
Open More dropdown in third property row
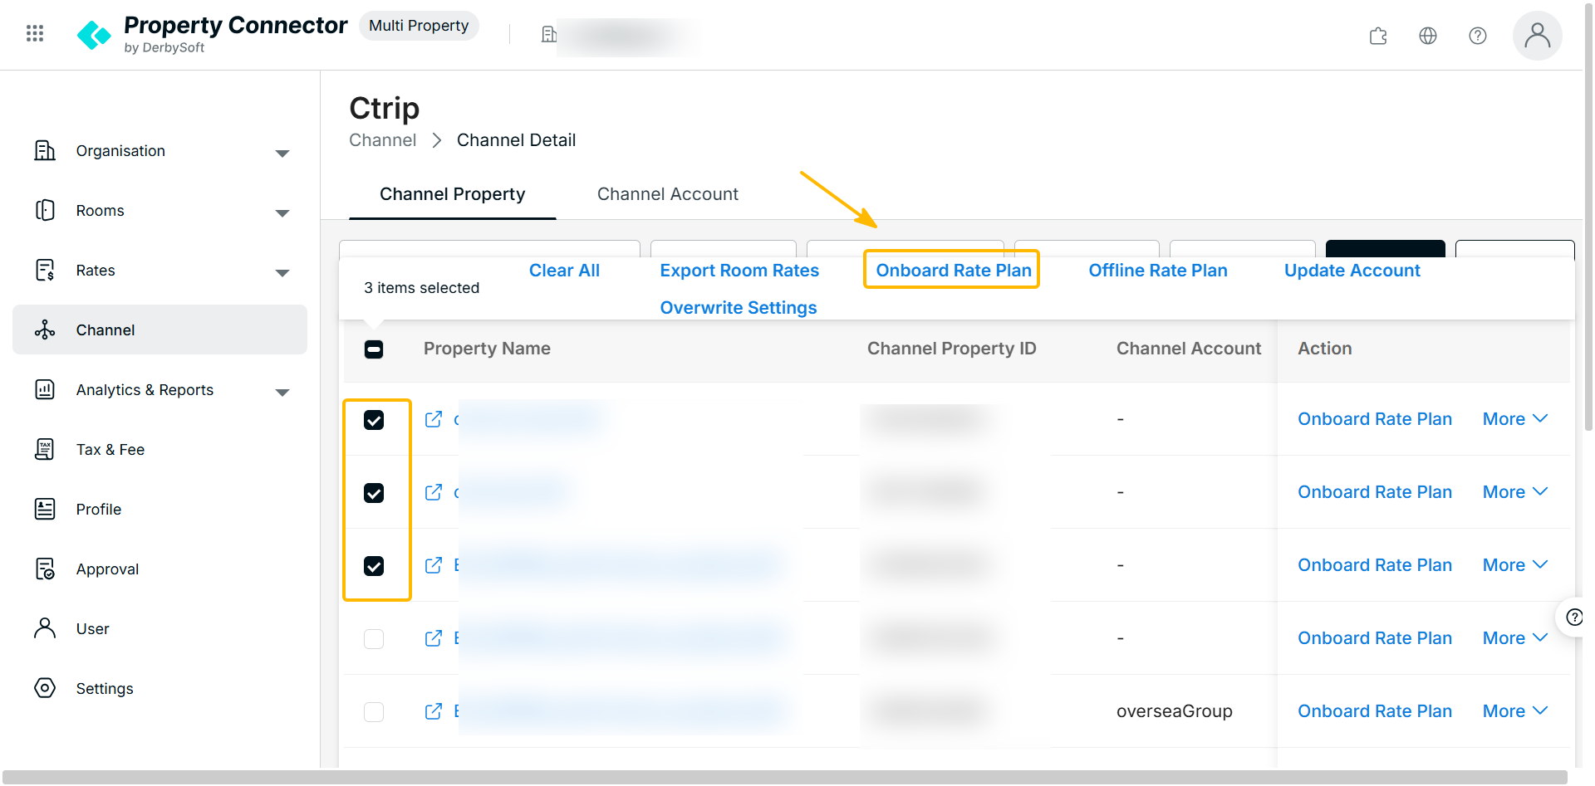(1515, 565)
